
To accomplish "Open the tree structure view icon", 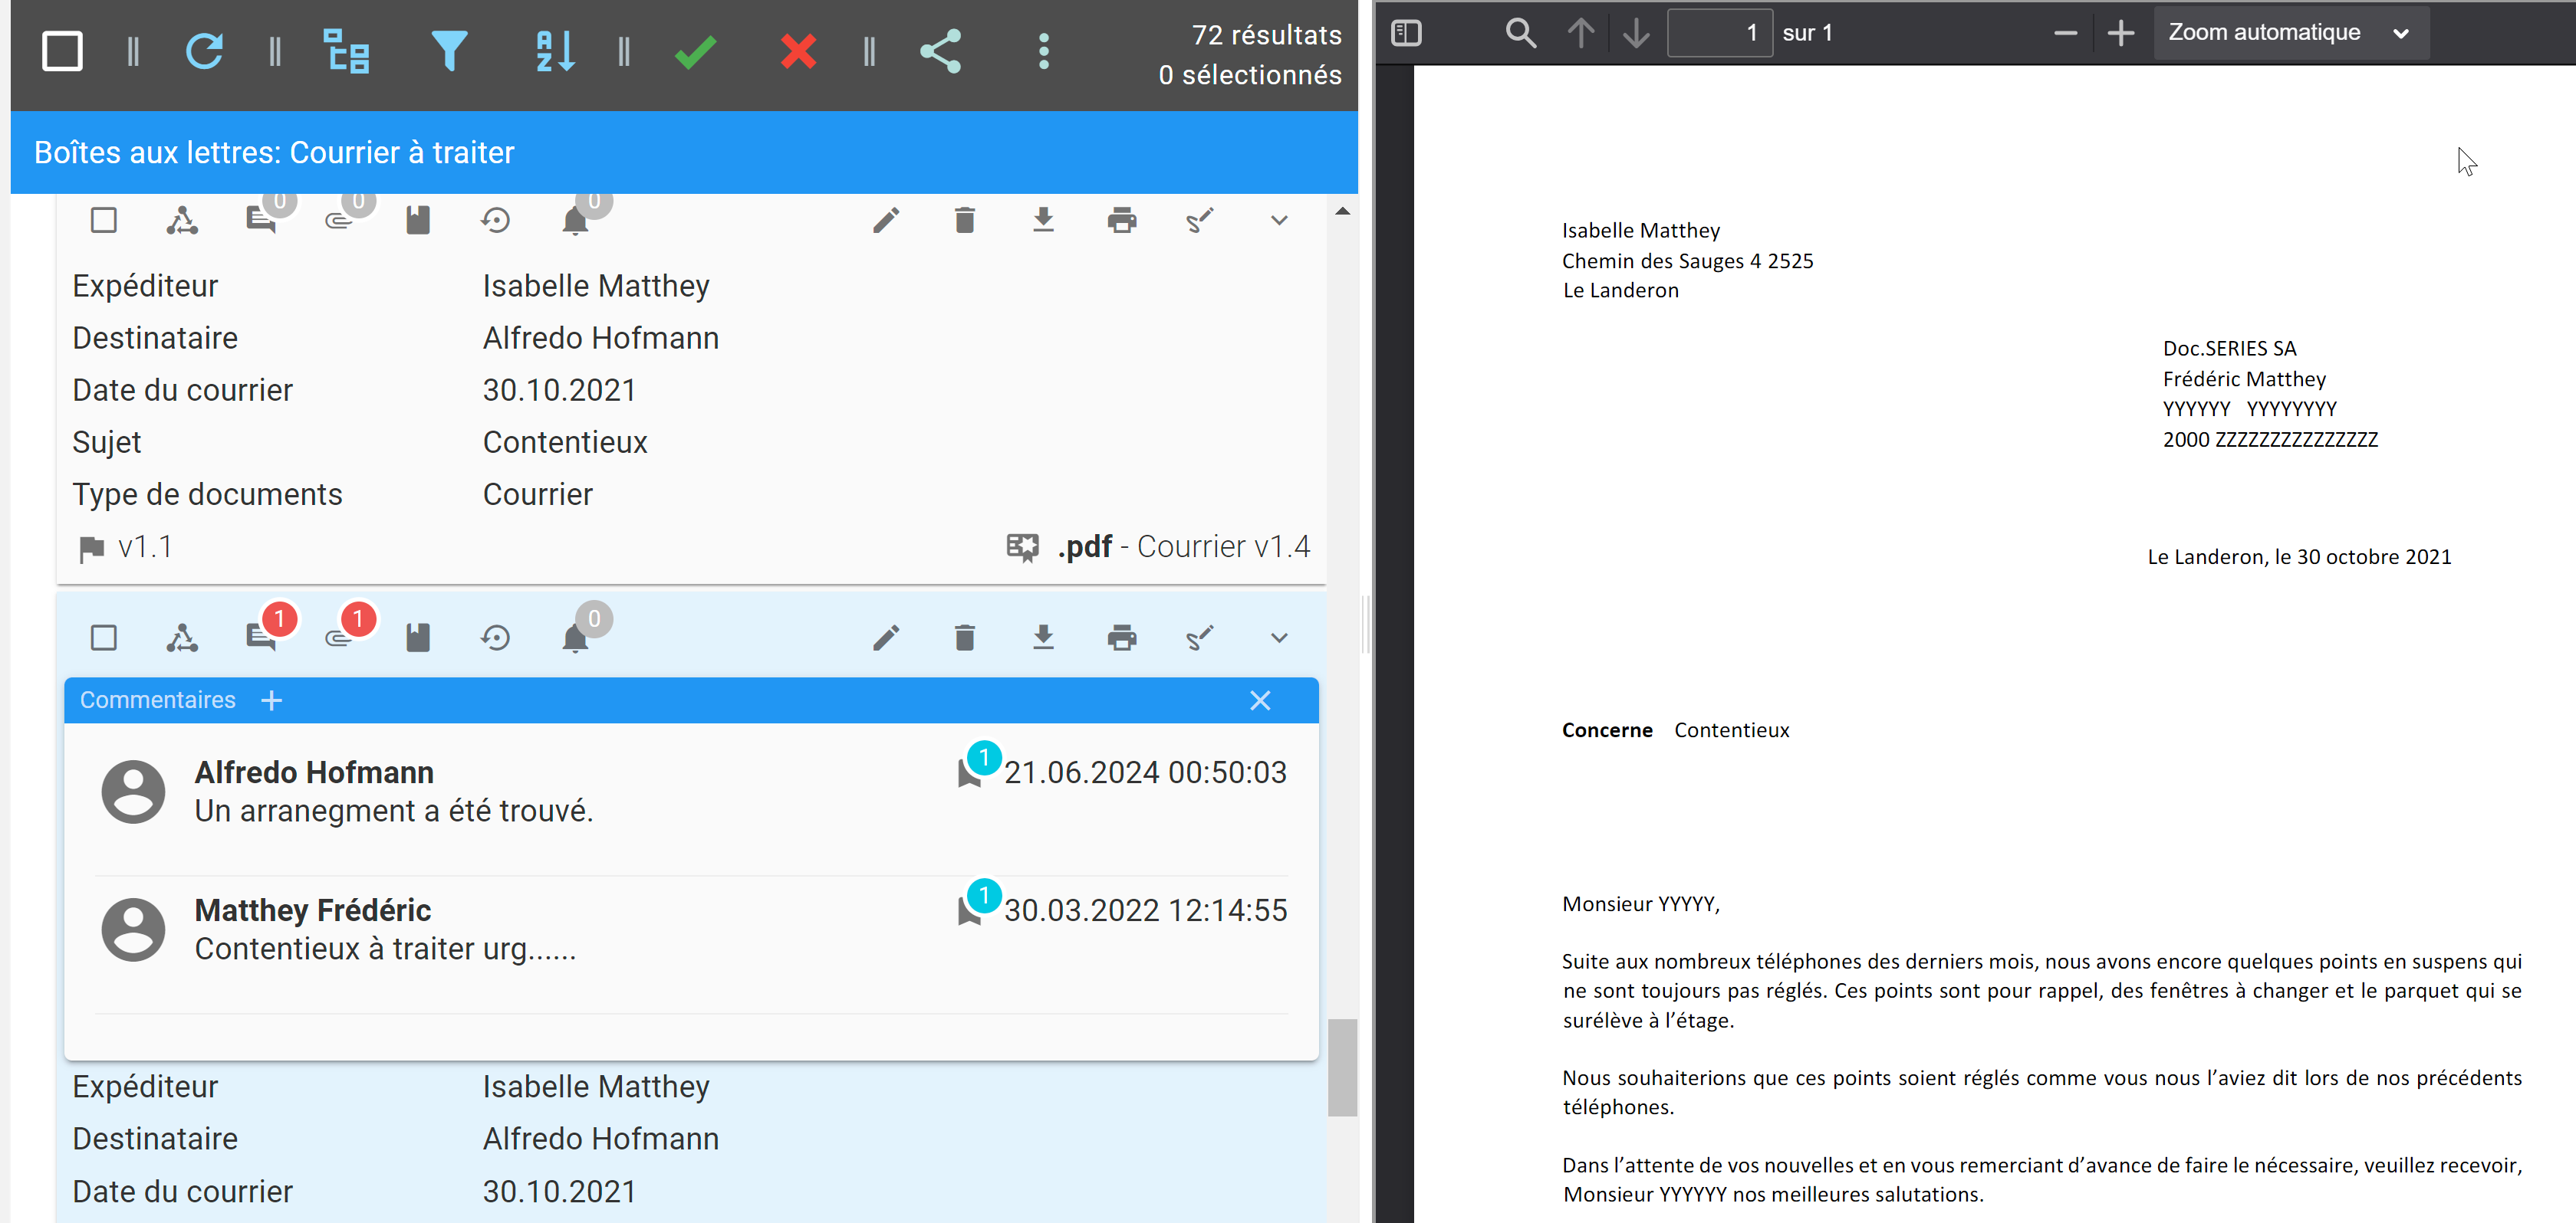I will coord(346,51).
